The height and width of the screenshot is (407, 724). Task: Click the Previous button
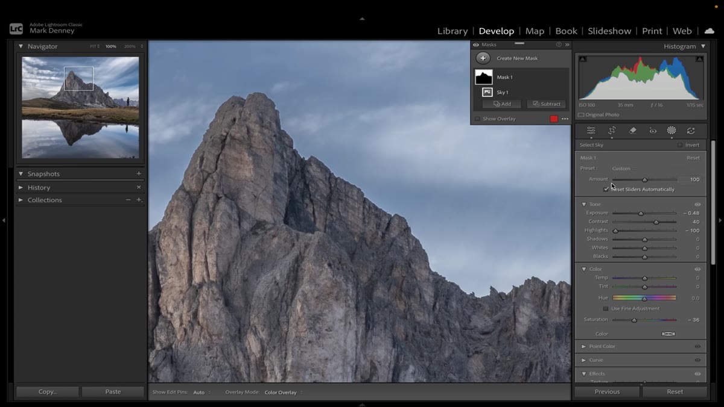[x=607, y=391]
